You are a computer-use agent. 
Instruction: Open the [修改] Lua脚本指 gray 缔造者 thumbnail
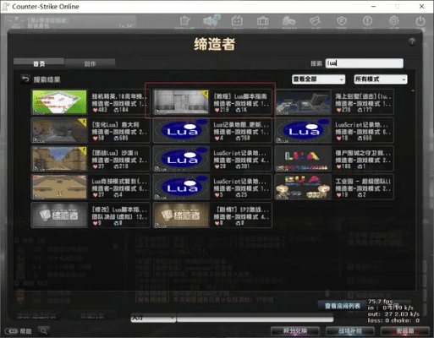59,215
